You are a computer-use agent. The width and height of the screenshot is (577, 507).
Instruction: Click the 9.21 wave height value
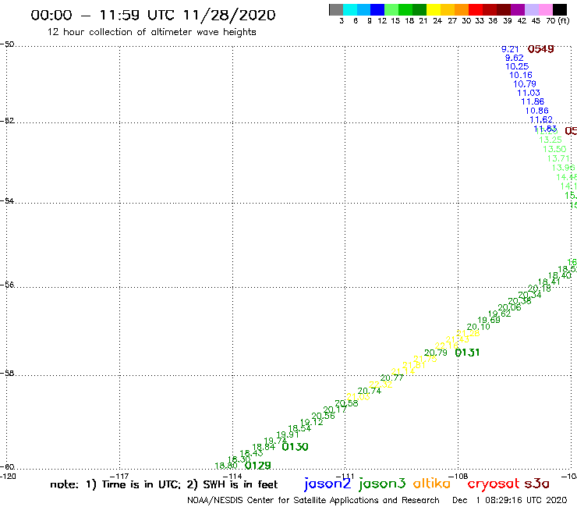click(510, 49)
